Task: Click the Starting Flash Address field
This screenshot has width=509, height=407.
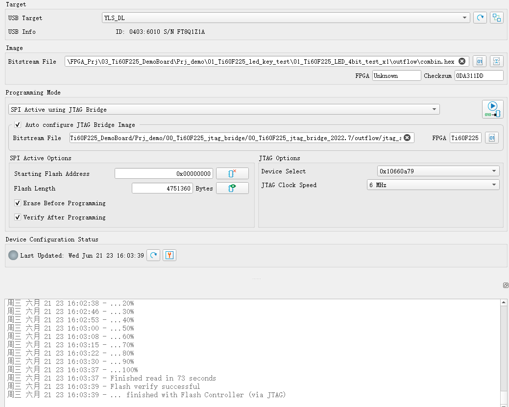Action: tap(164, 174)
